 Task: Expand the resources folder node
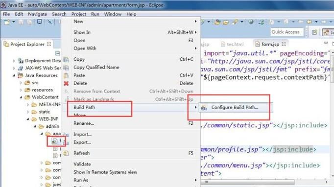click(21, 90)
